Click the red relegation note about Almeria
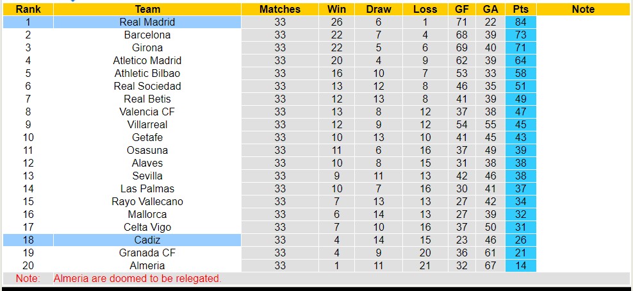Screen dimensions: 633x291 click(138, 279)
